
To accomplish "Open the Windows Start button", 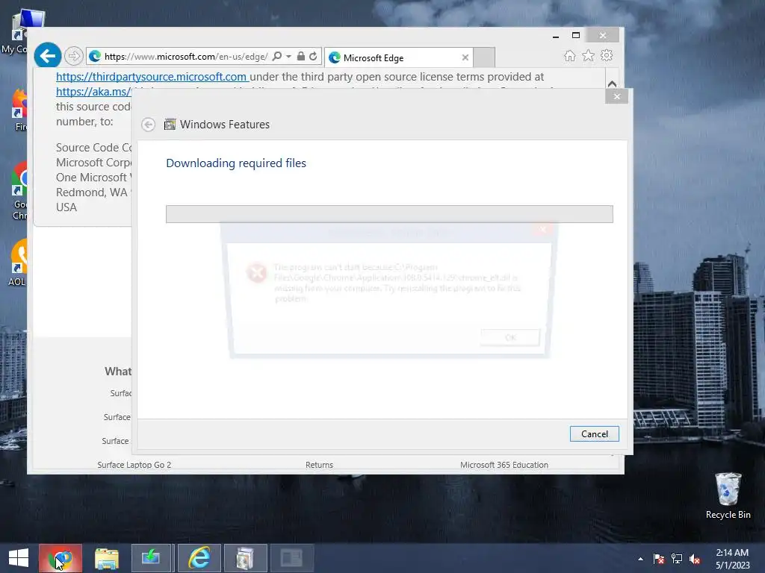I will [x=19, y=558].
